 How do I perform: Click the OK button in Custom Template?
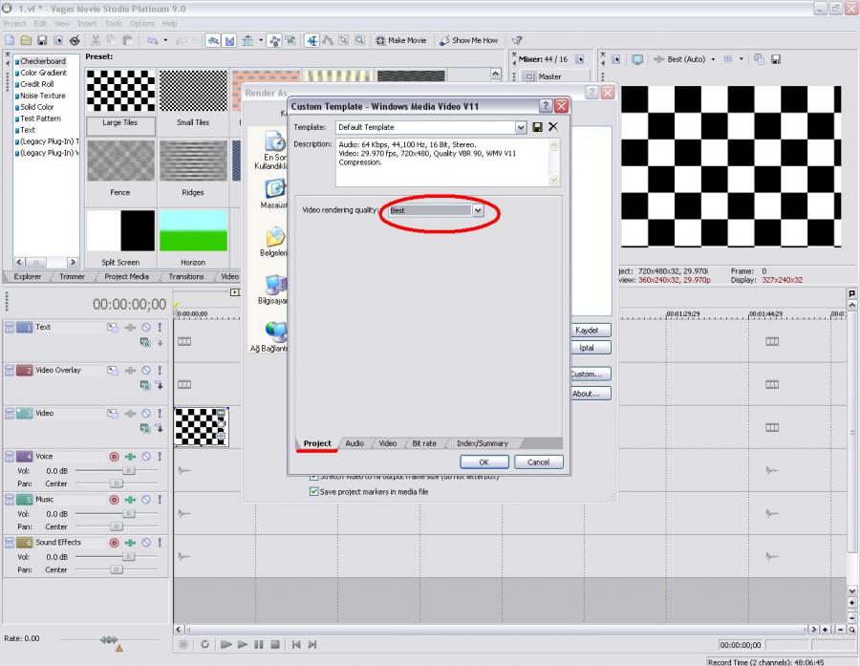(x=484, y=462)
